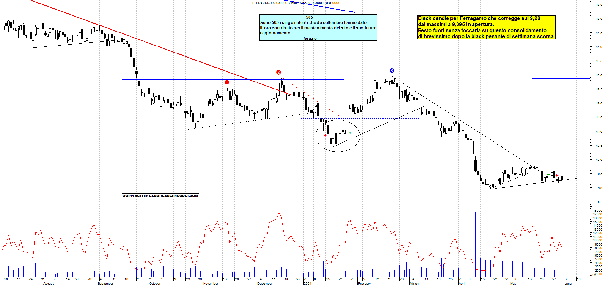The width and height of the screenshot is (603, 285).
Task: Click the 'September' month label
Action: [x=106, y=283]
